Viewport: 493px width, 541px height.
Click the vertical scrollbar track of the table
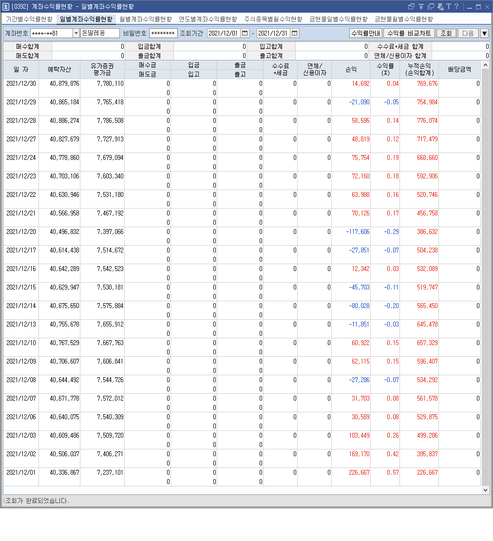click(485, 277)
